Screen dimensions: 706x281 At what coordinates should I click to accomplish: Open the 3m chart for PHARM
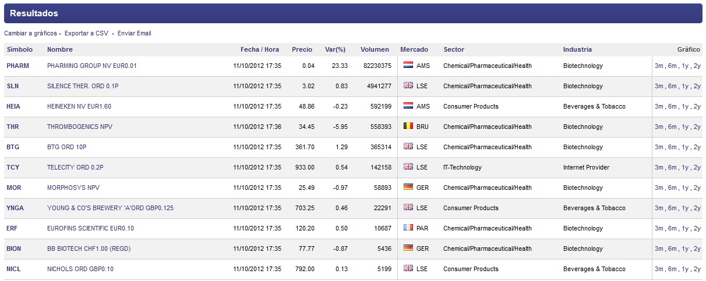point(659,66)
